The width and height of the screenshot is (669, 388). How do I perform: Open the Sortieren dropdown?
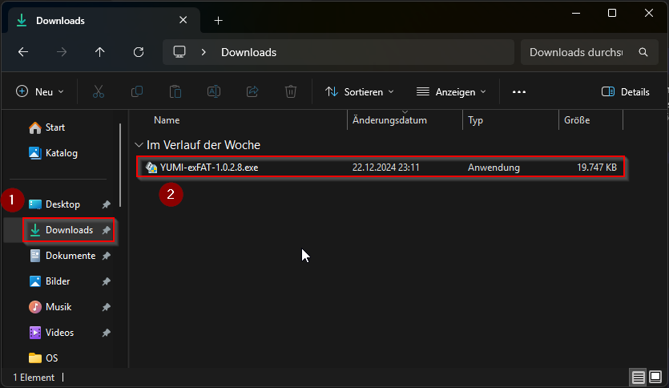[360, 91]
